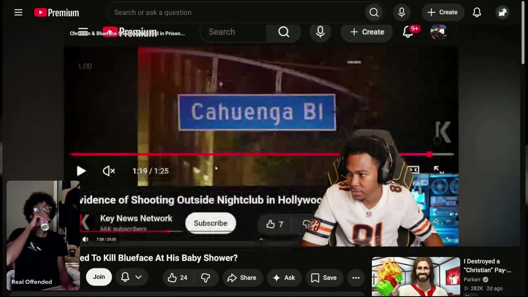
Task: Open more actions three dots beside Save
Action: pos(356,278)
